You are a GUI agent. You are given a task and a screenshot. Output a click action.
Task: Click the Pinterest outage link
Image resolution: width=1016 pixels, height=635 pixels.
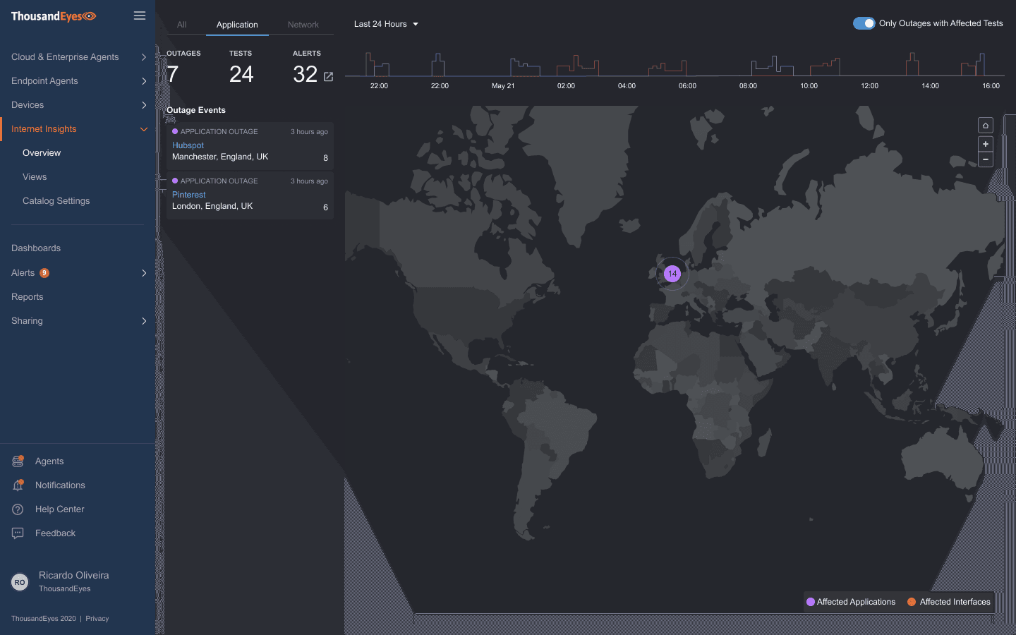pos(189,195)
